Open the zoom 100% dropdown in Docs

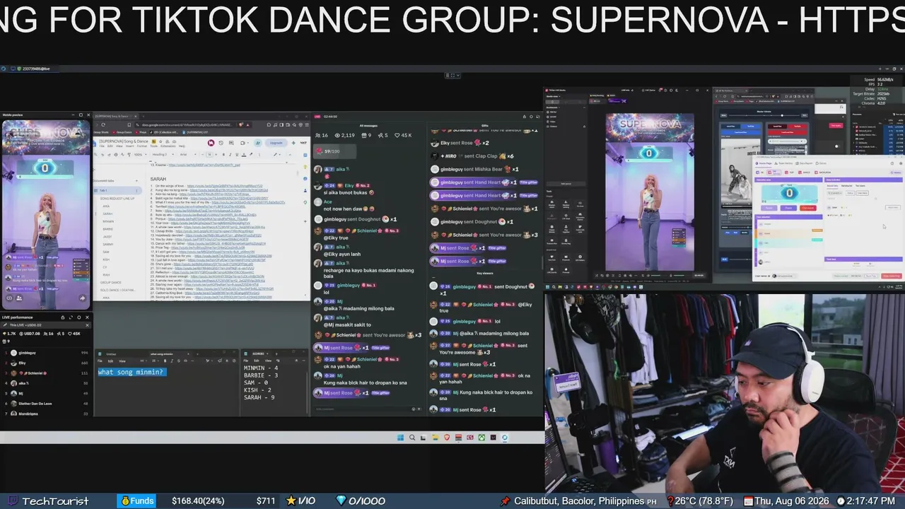pyautogui.click(x=140, y=154)
